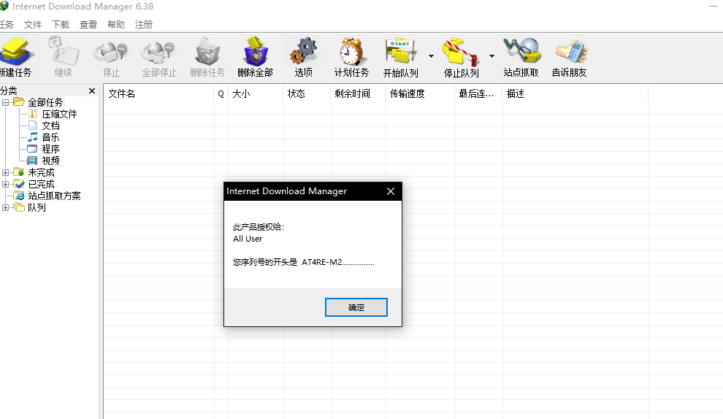Viewport: 723px width, 419px height.
Task: Click the 'All User' license text
Action: coord(248,239)
